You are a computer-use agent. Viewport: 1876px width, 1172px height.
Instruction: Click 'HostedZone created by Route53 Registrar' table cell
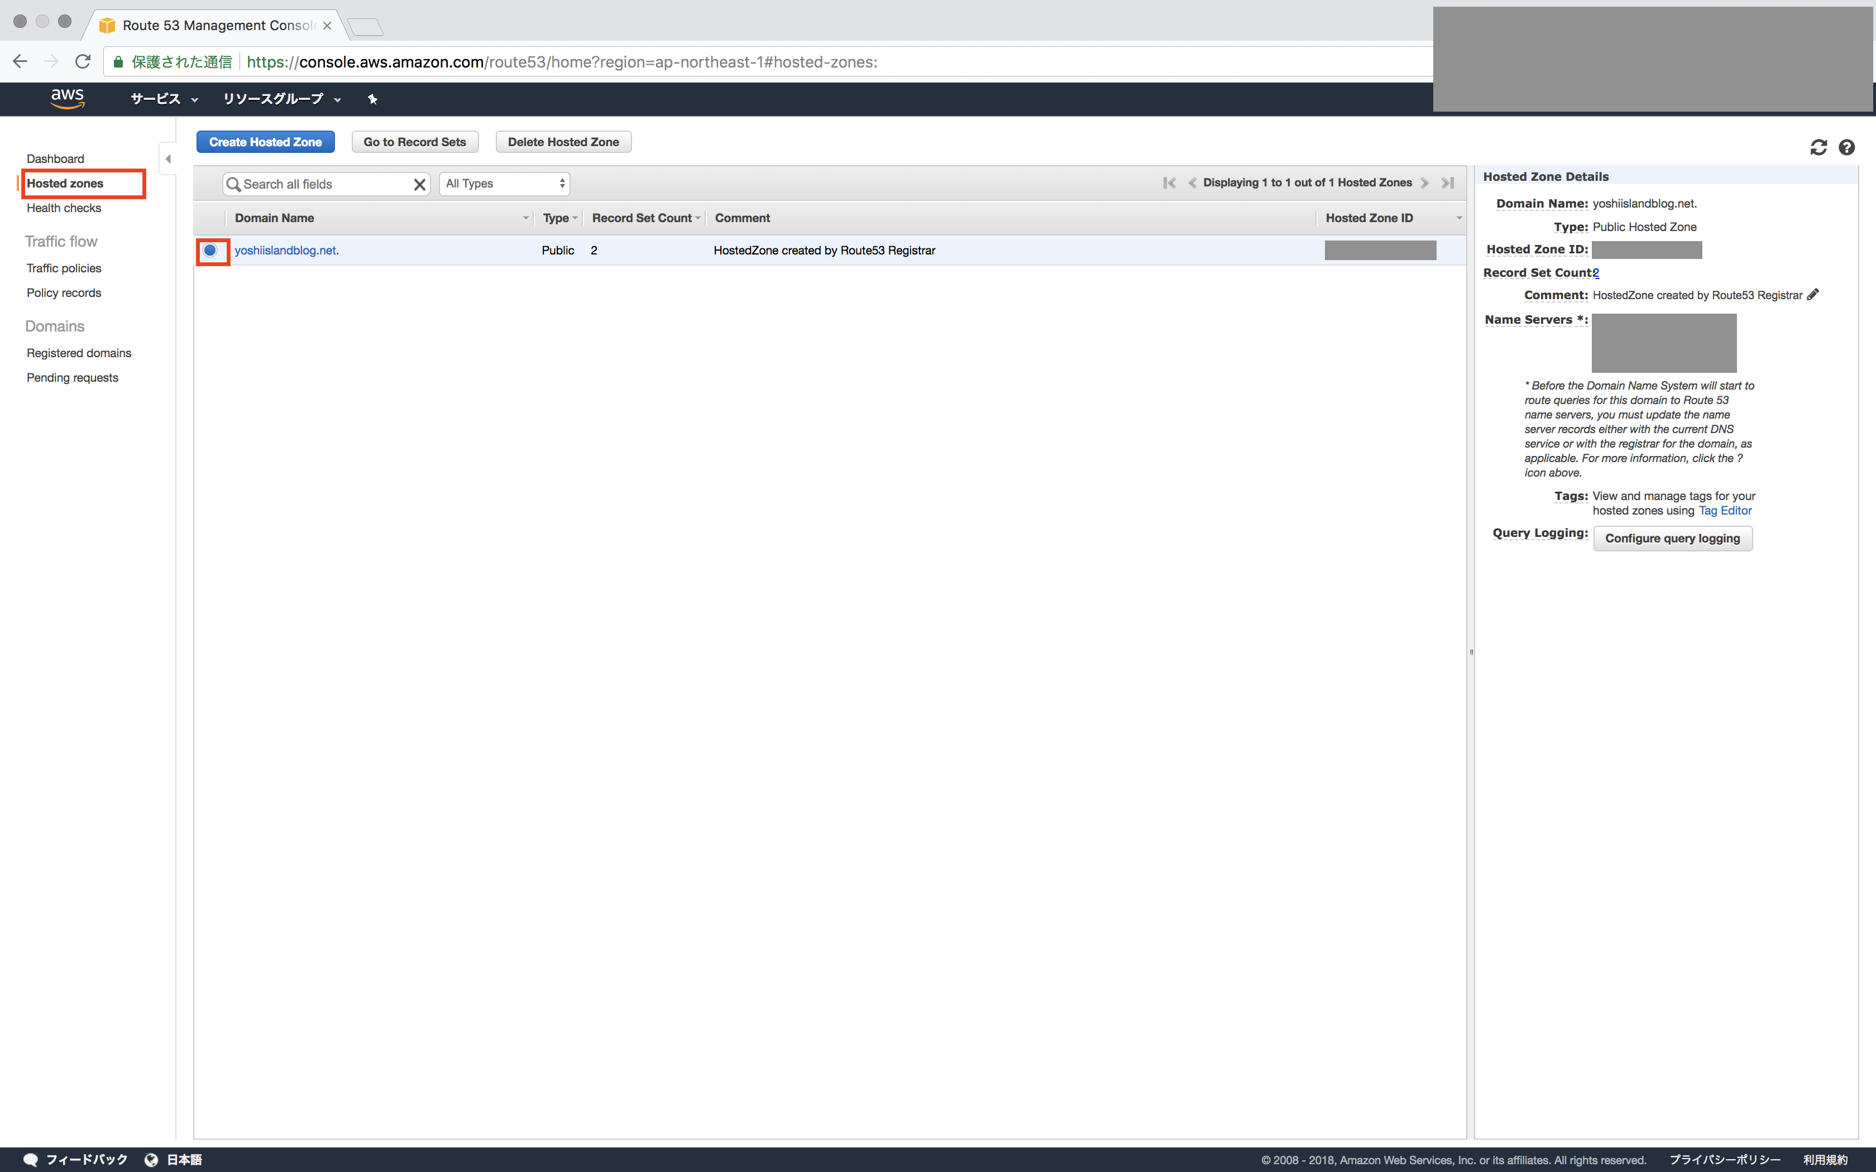click(824, 251)
